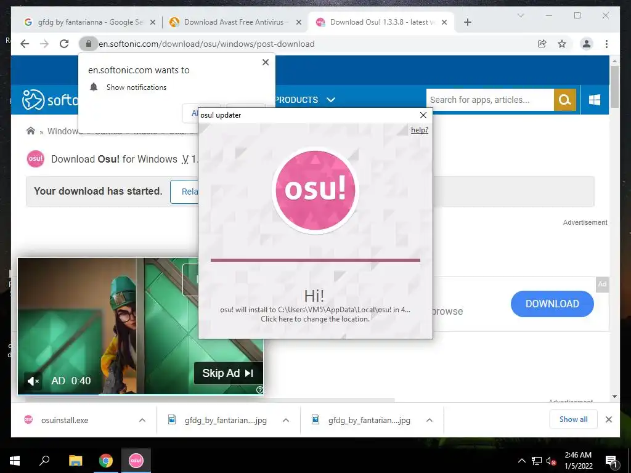Open the first gfdg_by_fantarian jpg download

tap(226, 420)
